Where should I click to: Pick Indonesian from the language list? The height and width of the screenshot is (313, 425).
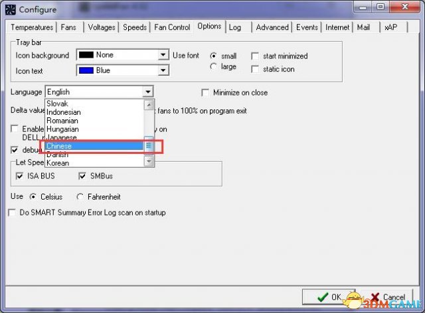(x=94, y=112)
